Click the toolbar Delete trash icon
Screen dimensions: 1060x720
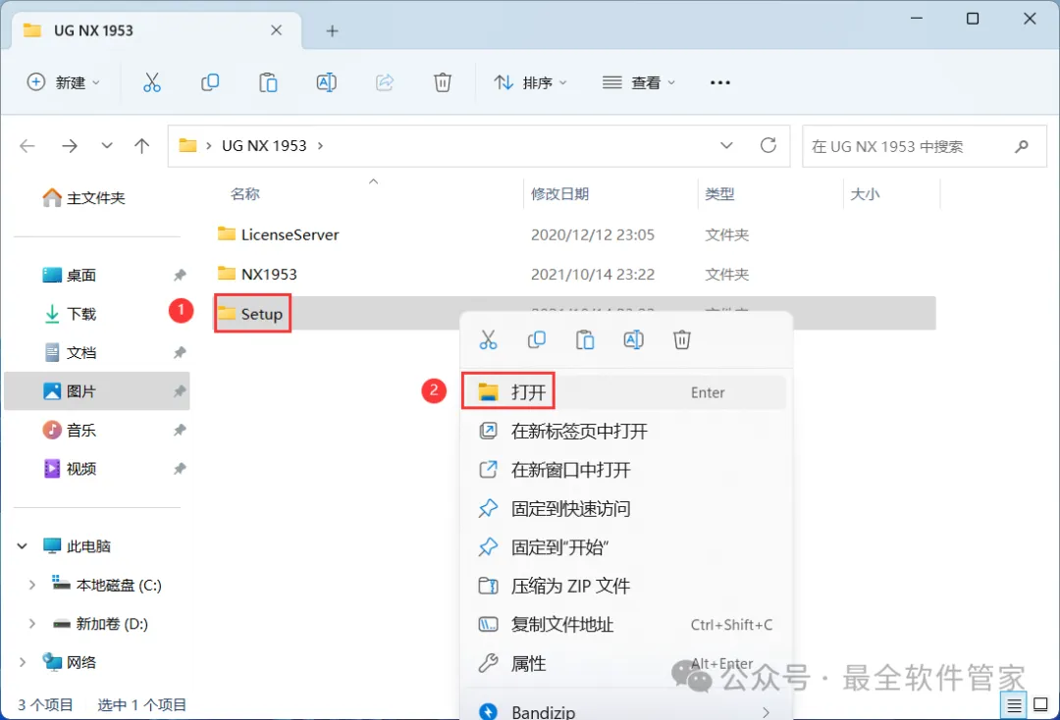pyautogui.click(x=443, y=82)
